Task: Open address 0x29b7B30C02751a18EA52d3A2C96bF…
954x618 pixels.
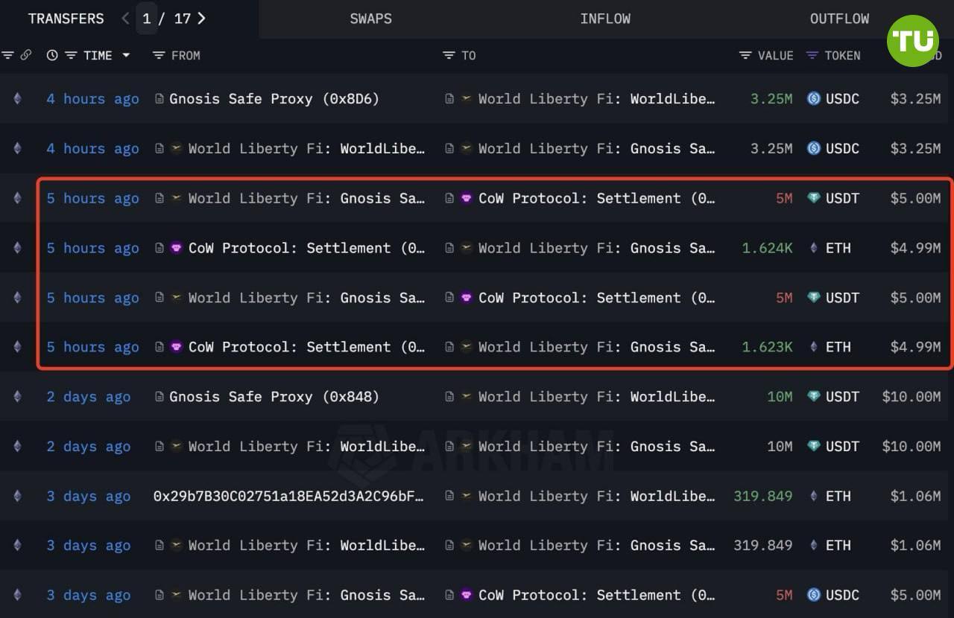Action: (x=288, y=496)
